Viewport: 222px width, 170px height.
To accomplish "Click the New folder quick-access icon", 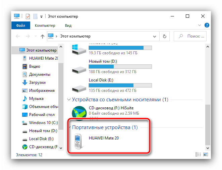I will (x=35, y=16).
